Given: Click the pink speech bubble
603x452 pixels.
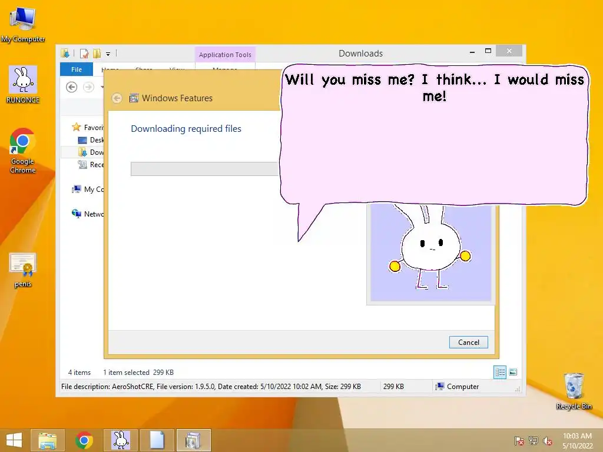Looking at the screenshot, I should coord(434,135).
